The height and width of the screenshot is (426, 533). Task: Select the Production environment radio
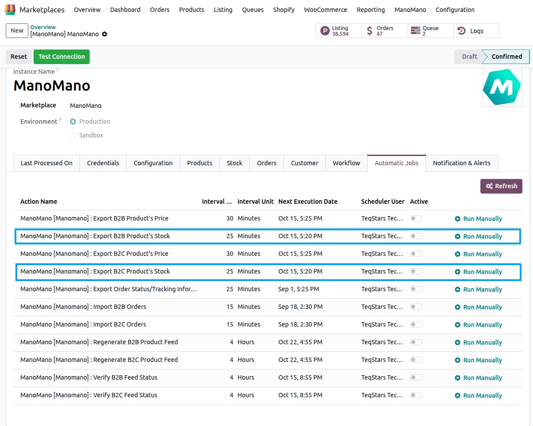pyautogui.click(x=73, y=122)
